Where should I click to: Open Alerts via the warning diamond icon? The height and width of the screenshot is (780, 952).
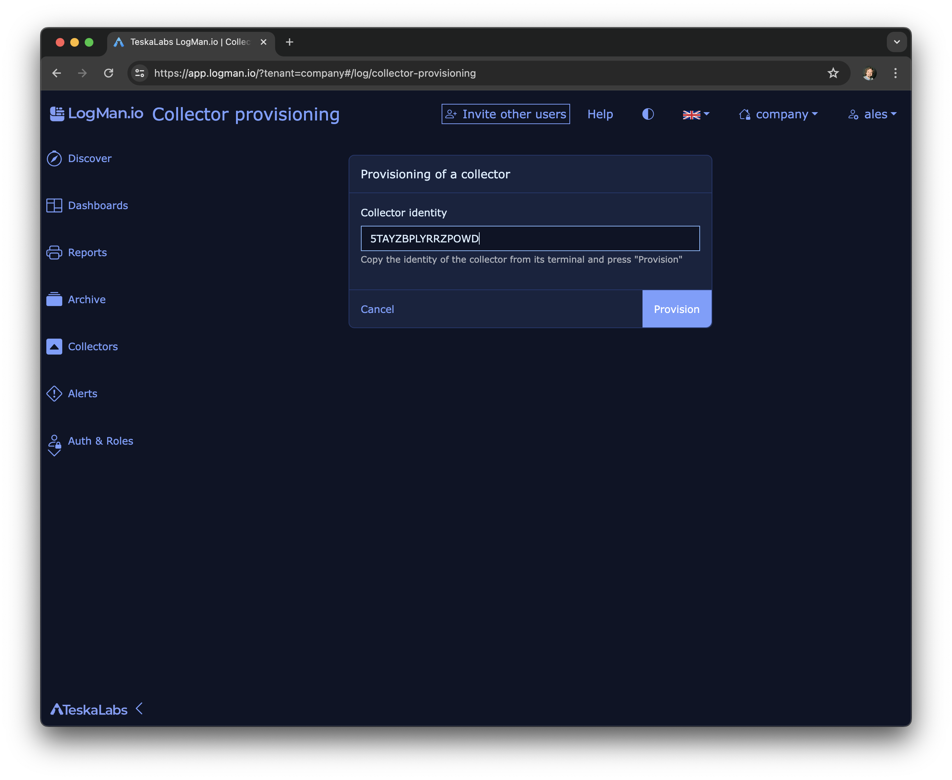54,394
